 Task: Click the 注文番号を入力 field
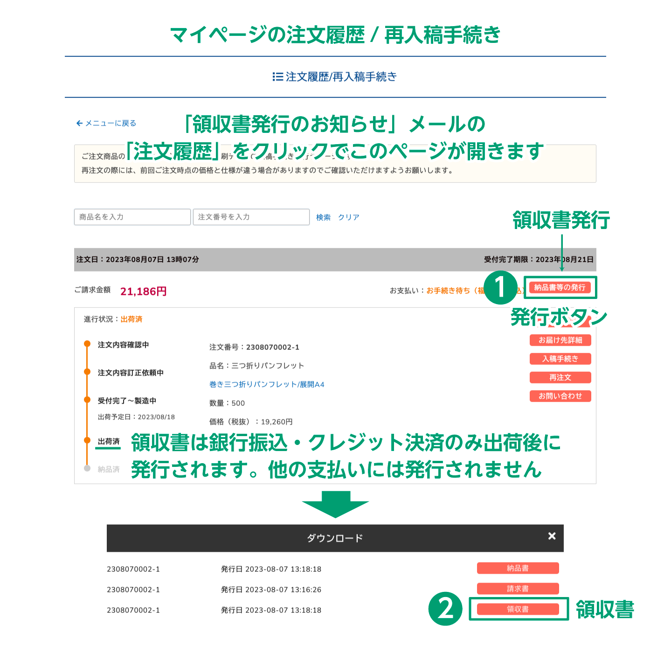(x=251, y=217)
